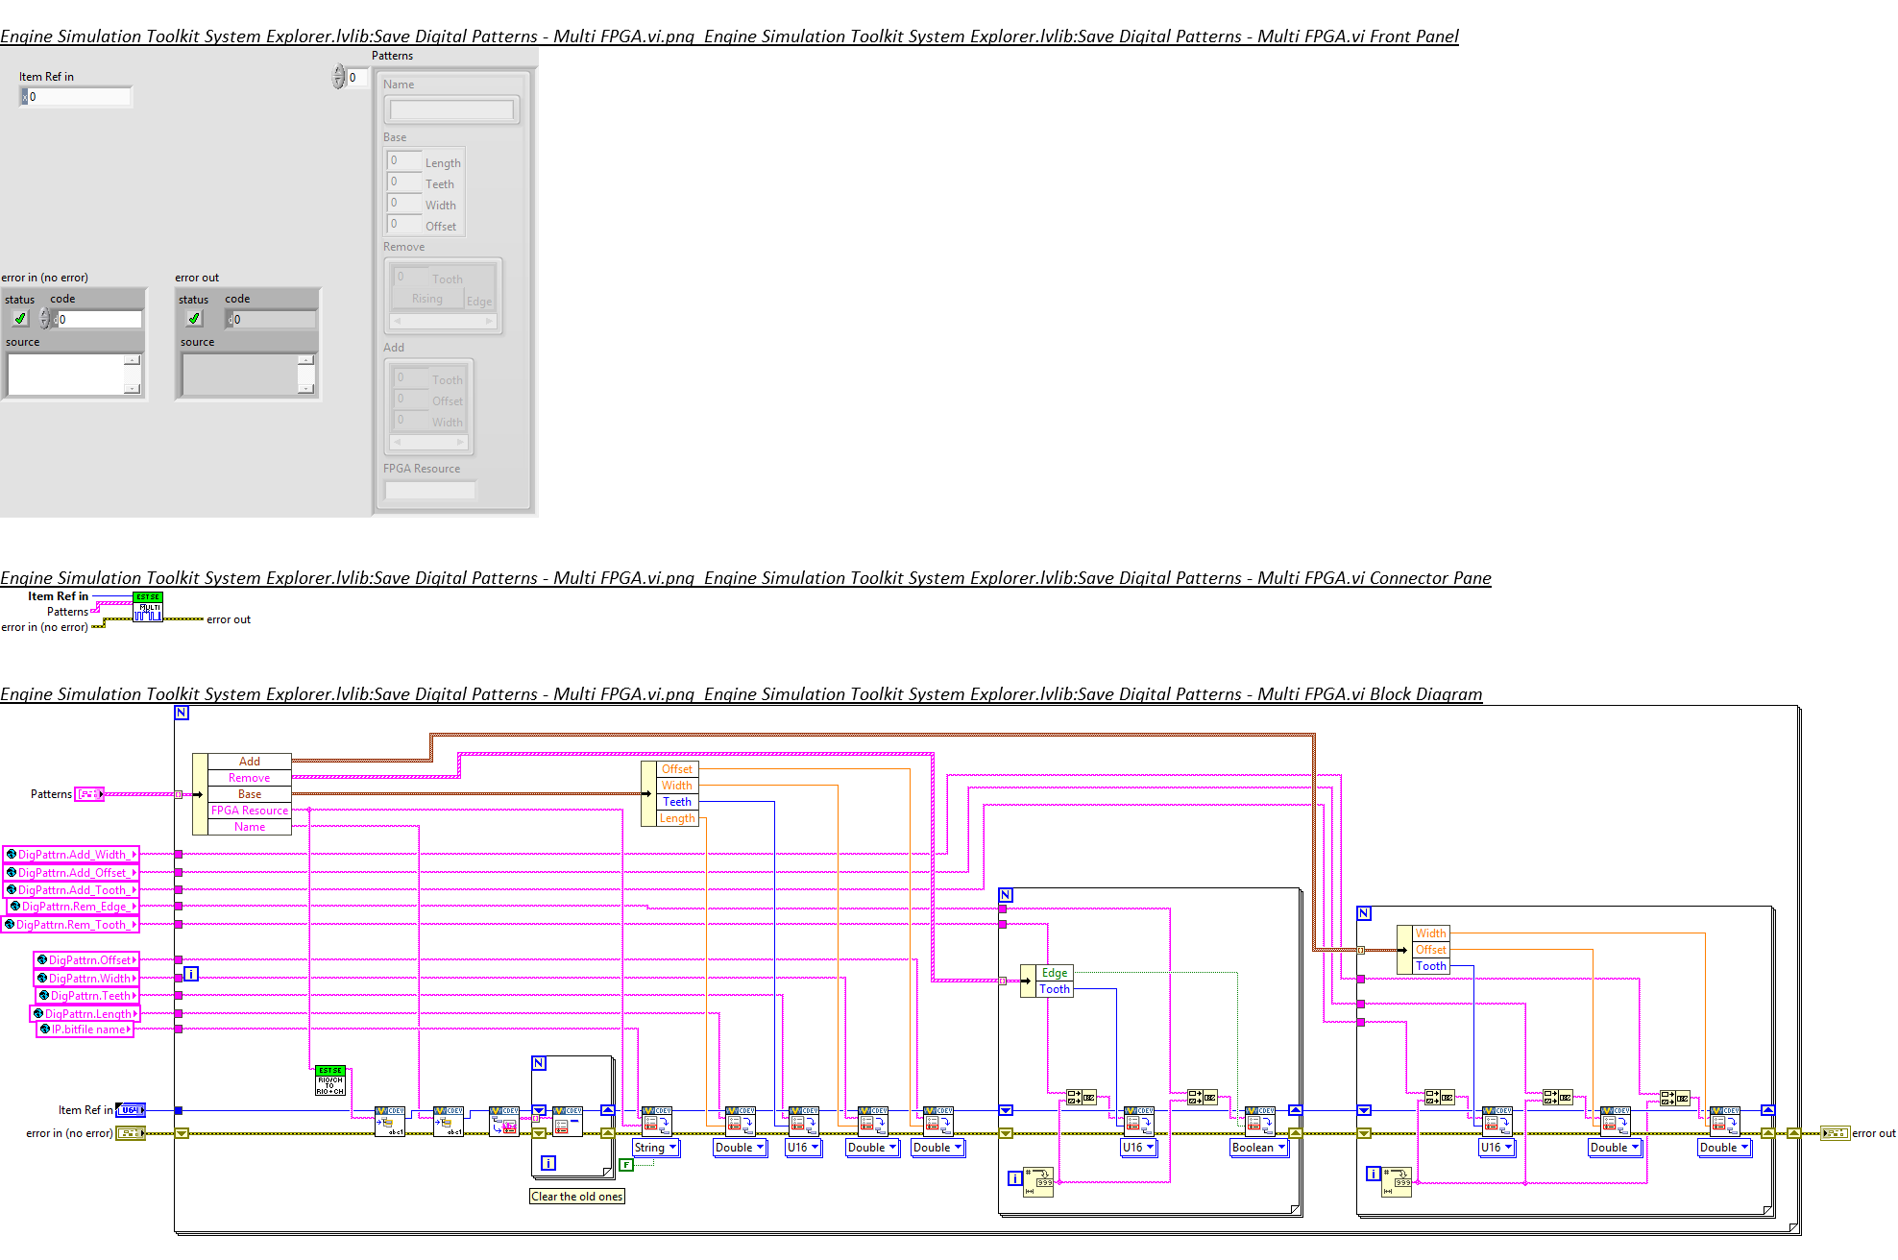Image resolution: width=1898 pixels, height=1260 pixels.
Task: Click the False boolean constant
Action: click(x=626, y=1165)
